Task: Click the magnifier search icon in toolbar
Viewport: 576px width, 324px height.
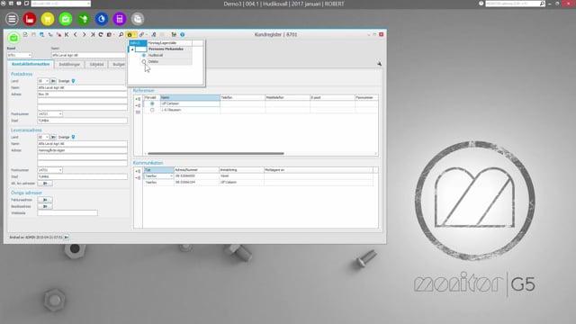Action: (121, 34)
